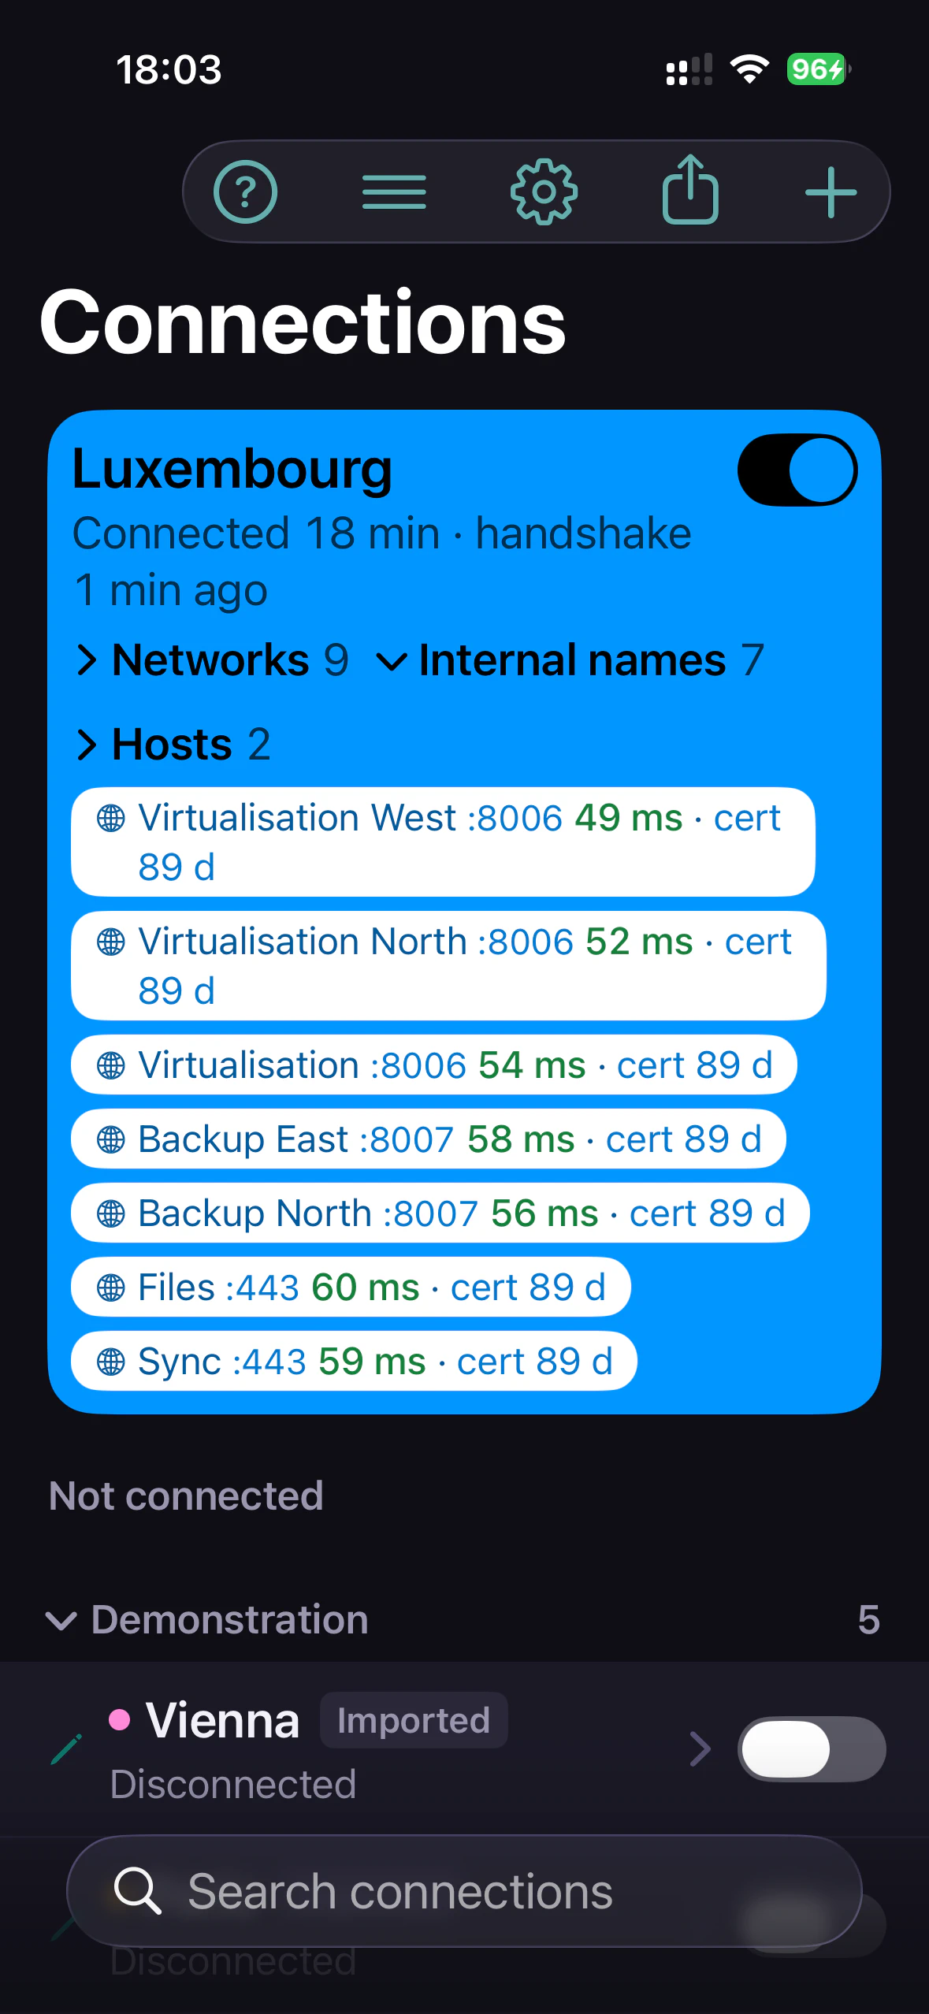Tap the 'Connected 18 min · handshake' status text
929x2014 pixels.
coord(382,533)
